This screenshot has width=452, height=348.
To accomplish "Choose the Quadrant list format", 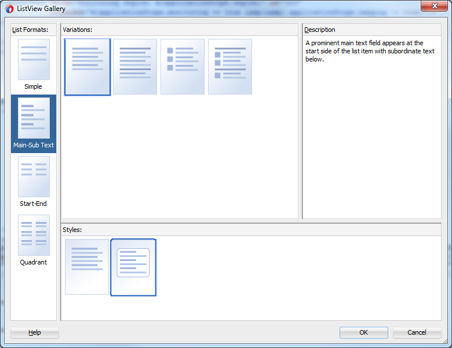I will click(34, 235).
